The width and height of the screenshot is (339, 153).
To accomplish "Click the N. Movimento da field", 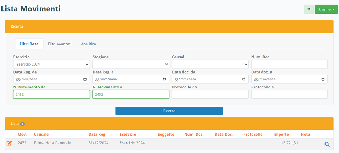I will click(x=51, y=94).
